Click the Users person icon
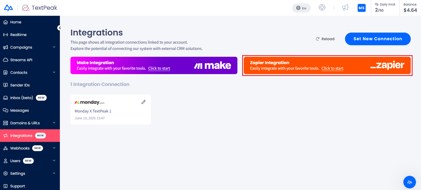The width and height of the screenshot is (421, 190). click(x=6, y=161)
